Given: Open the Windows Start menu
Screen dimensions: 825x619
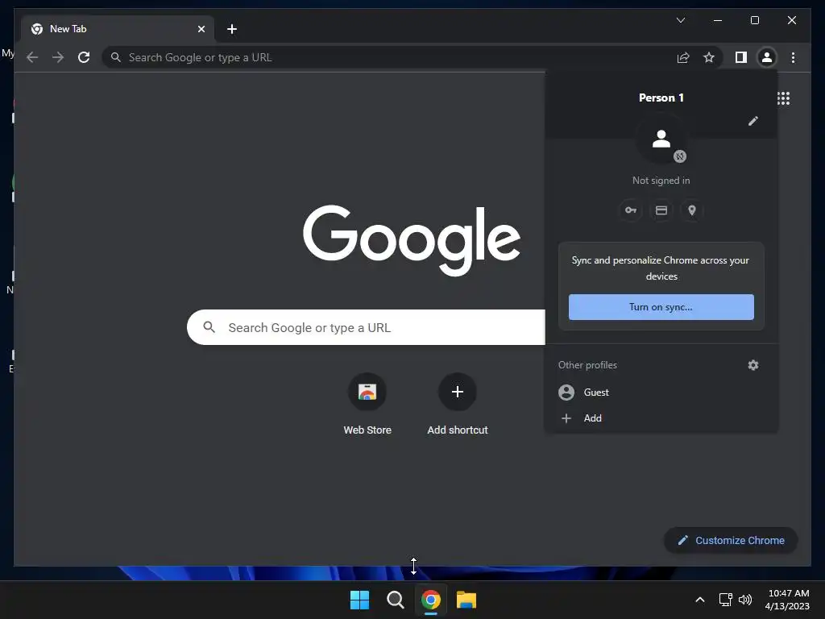Looking at the screenshot, I should (x=360, y=600).
